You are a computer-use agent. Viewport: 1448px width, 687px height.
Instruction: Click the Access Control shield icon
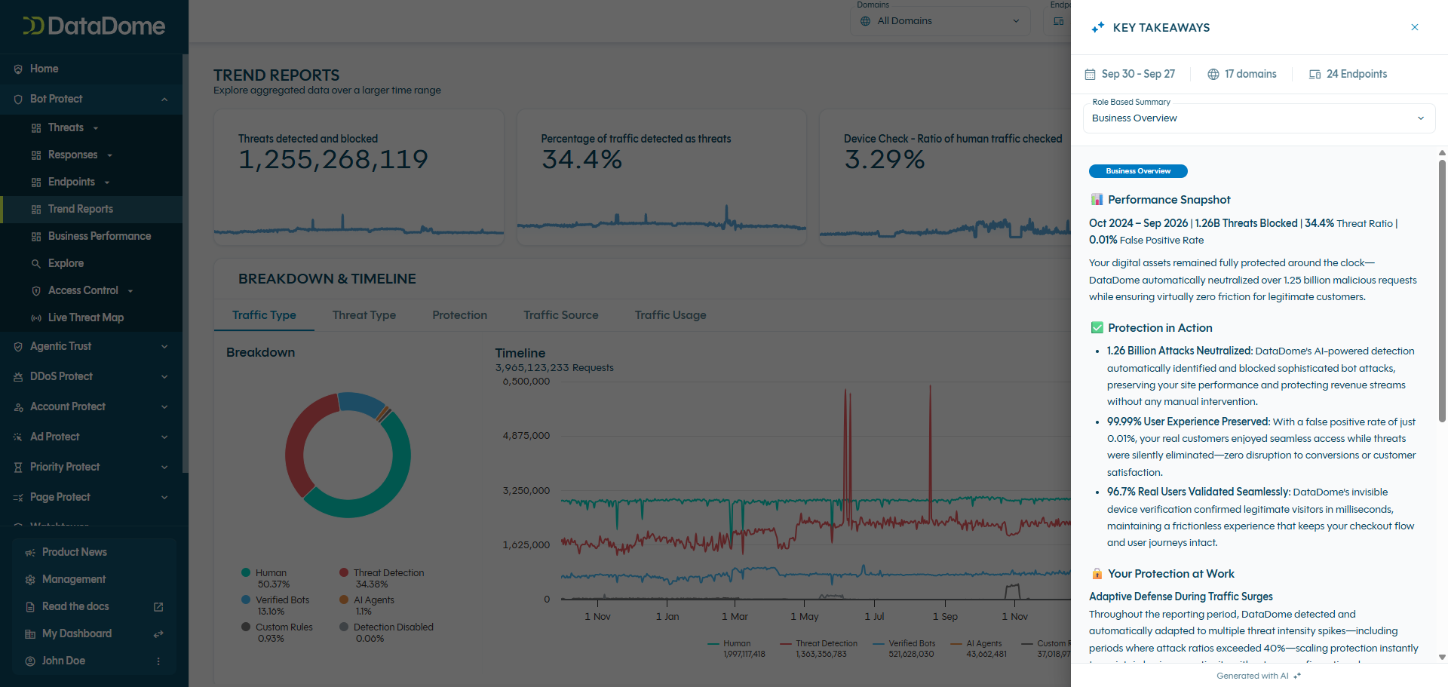[36, 291]
